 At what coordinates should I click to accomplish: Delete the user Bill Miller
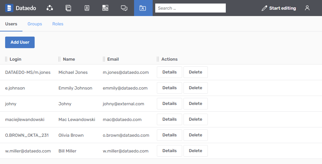195,151
